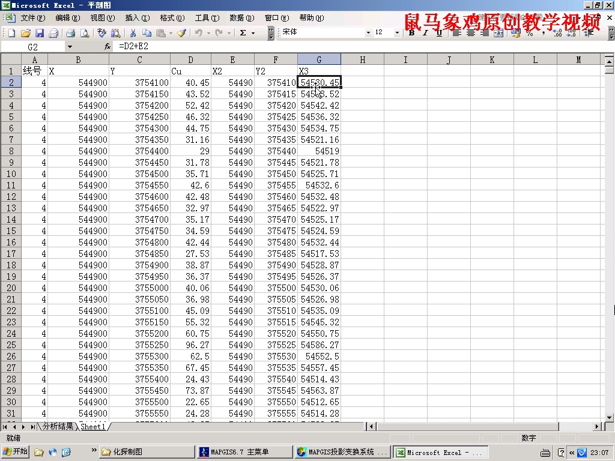
Task: Activate the Format Painter brush
Action: coord(181,34)
